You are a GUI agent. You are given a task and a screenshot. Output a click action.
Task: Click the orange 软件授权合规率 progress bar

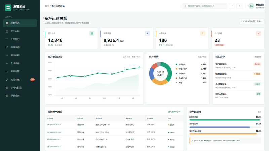(225, 134)
